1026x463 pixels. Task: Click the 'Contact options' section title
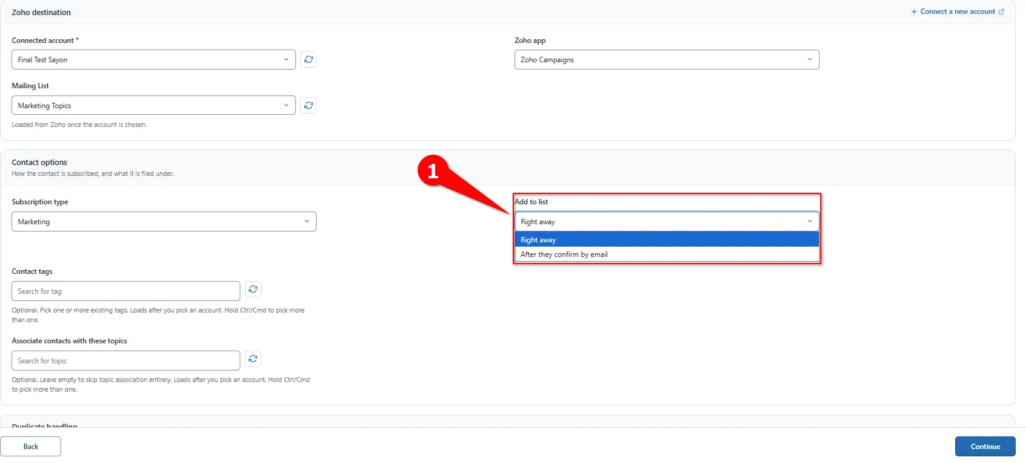click(39, 163)
